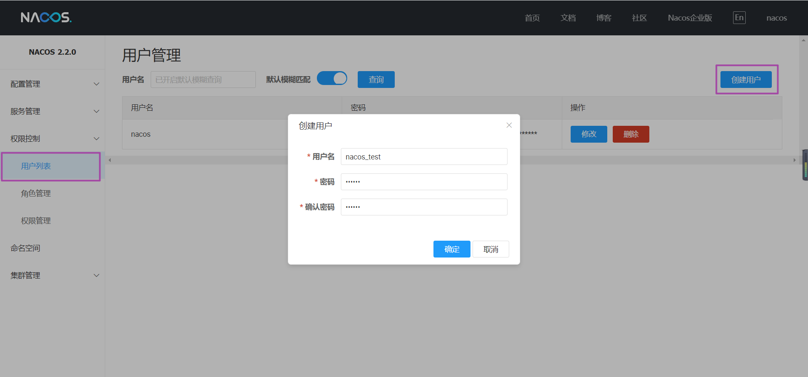The image size is (808, 377).
Task: Click the NACOS logo in header
Action: pos(46,17)
